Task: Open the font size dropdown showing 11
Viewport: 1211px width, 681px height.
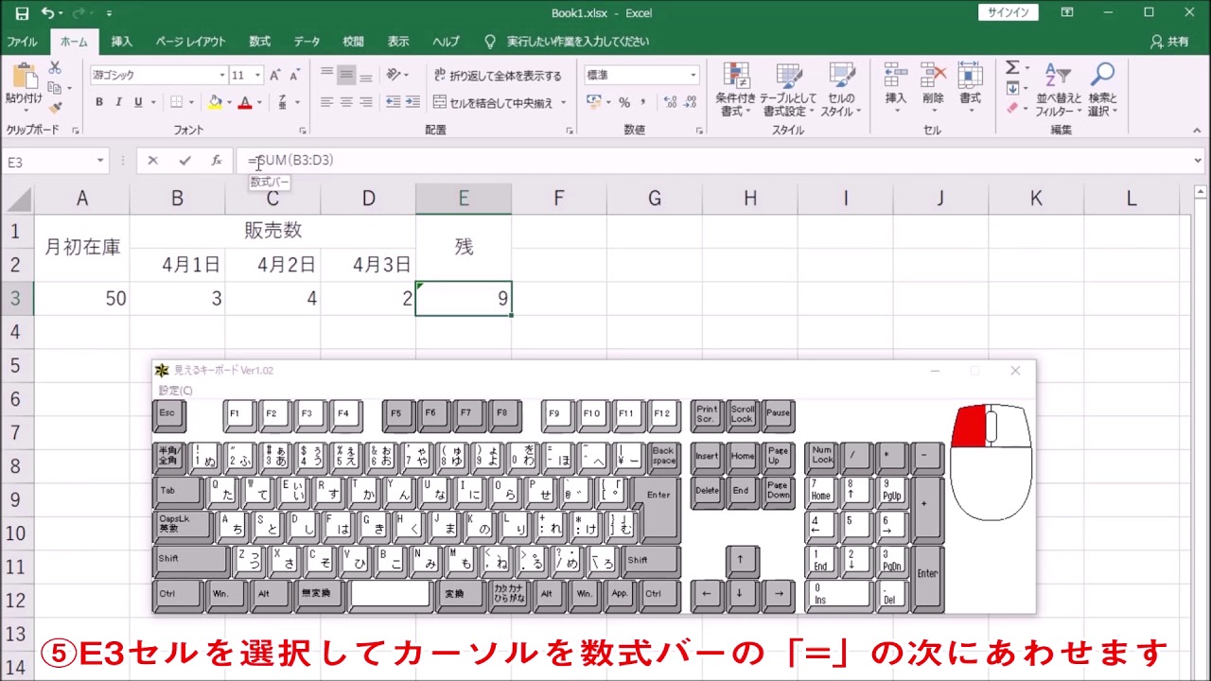Action: 257,75
